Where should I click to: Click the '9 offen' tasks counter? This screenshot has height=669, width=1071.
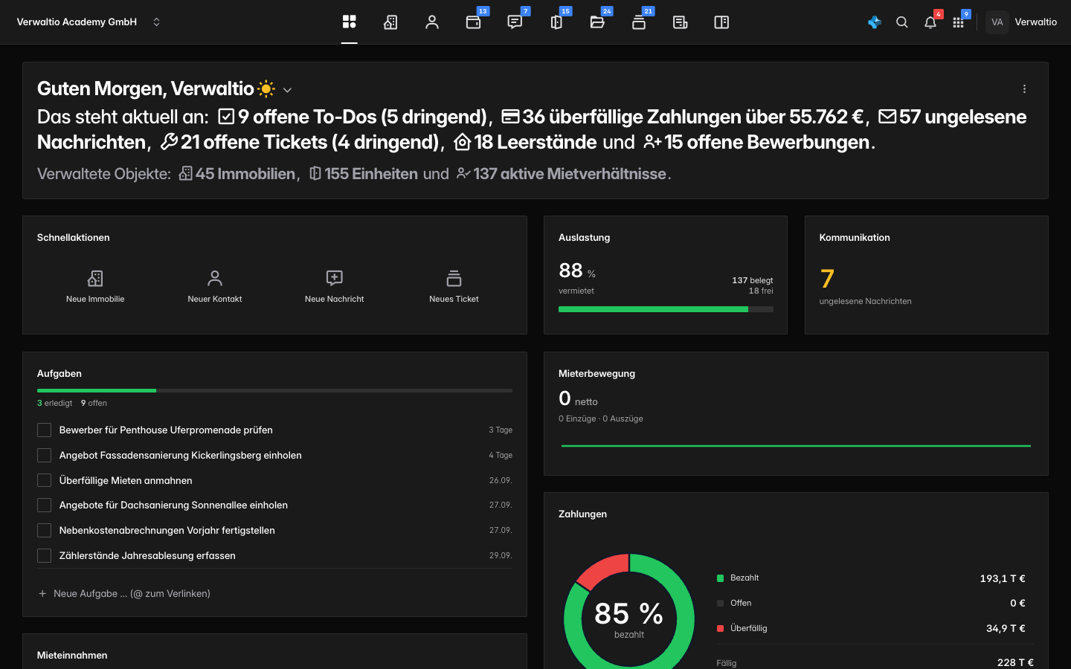pos(94,403)
